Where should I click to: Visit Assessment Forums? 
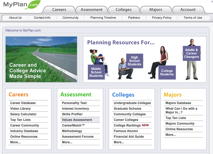pyautogui.click(x=78, y=137)
